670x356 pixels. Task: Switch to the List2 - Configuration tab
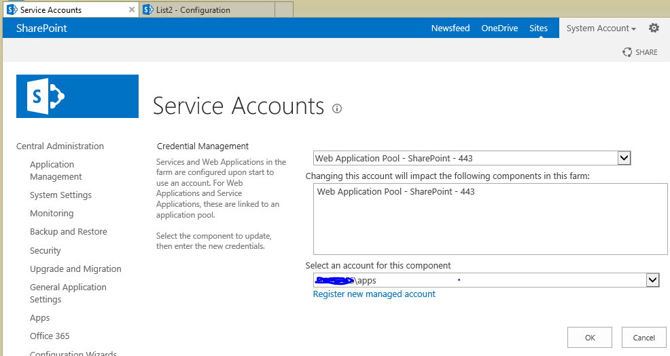207,9
